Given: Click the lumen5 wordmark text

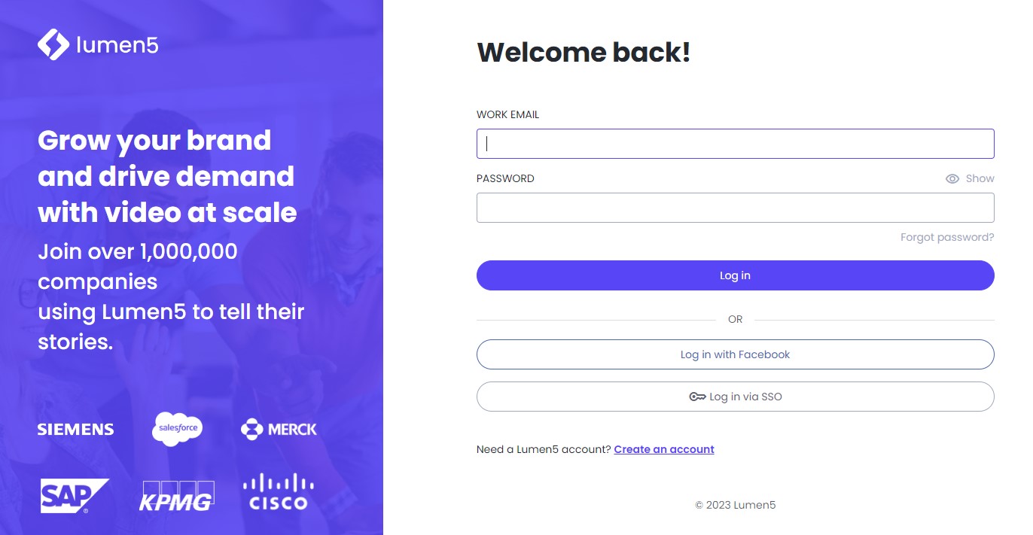Looking at the screenshot, I should 117,45.
